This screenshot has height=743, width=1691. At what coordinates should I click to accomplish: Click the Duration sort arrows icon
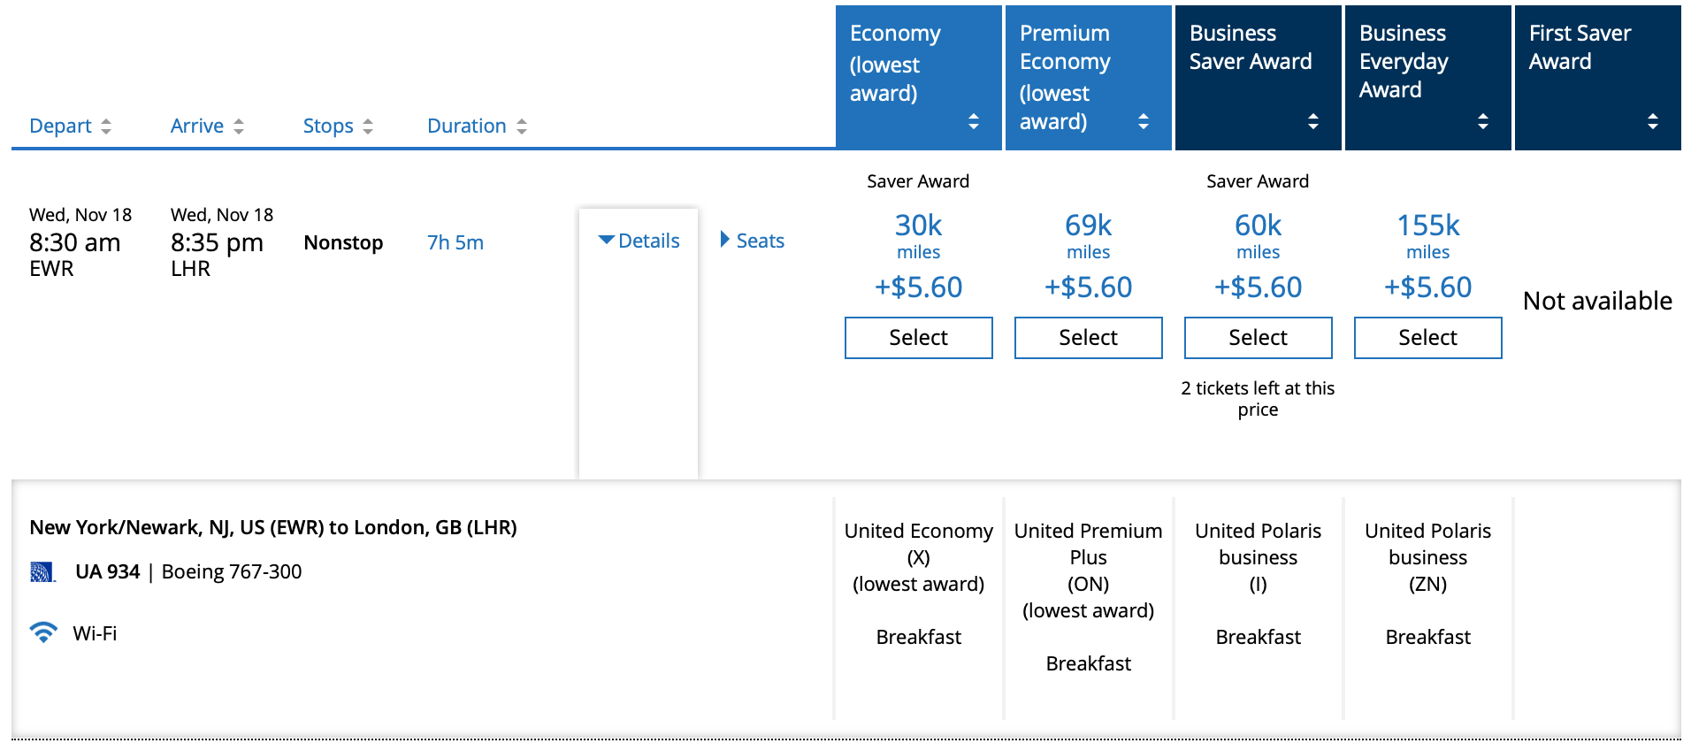click(x=522, y=126)
